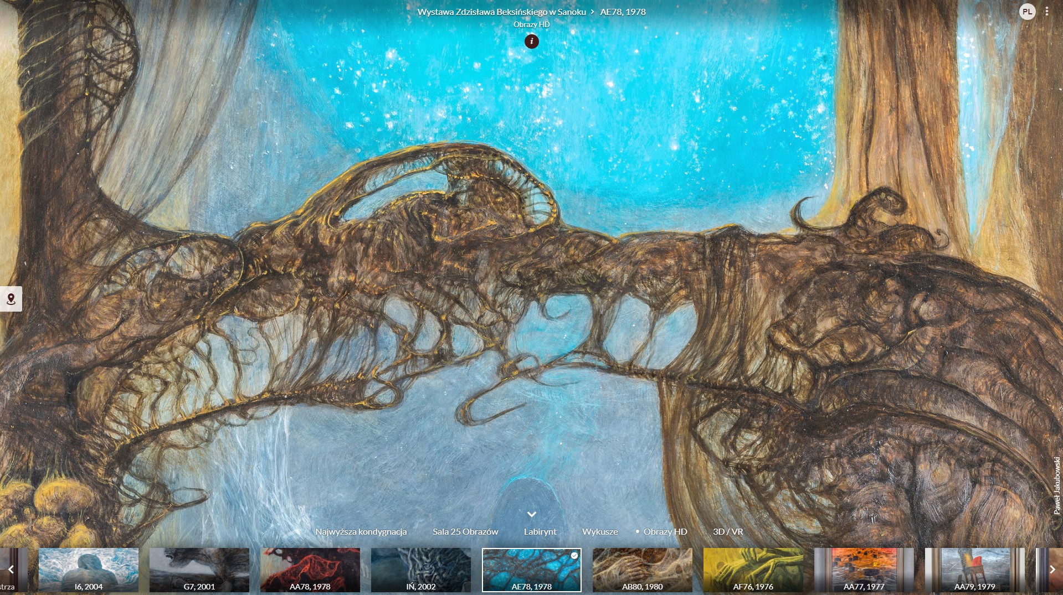Viewport: 1063px width, 595px height.
Task: Open the AB80, 1980 painting thumbnail
Action: 643,570
